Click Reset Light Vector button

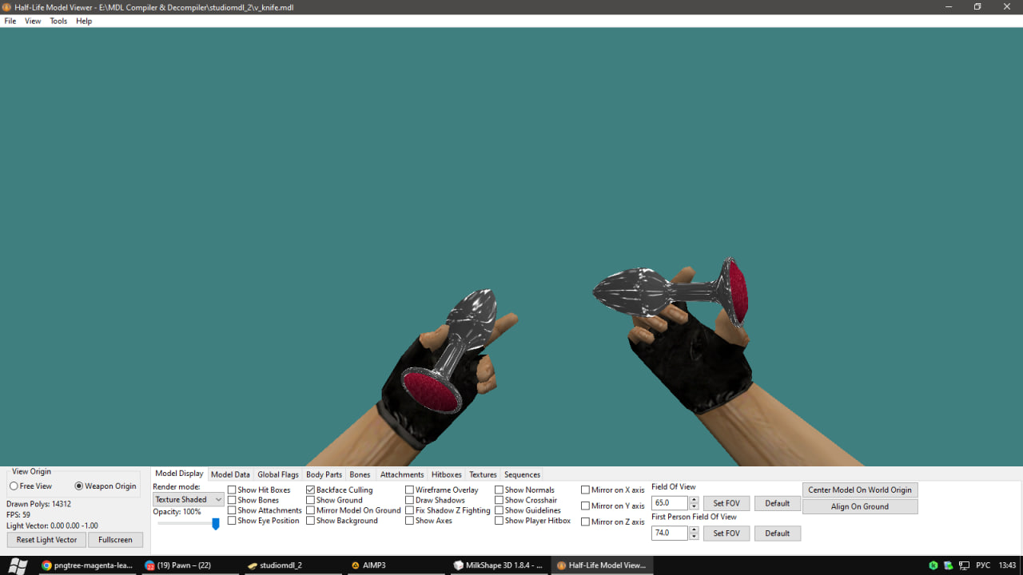pyautogui.click(x=46, y=540)
